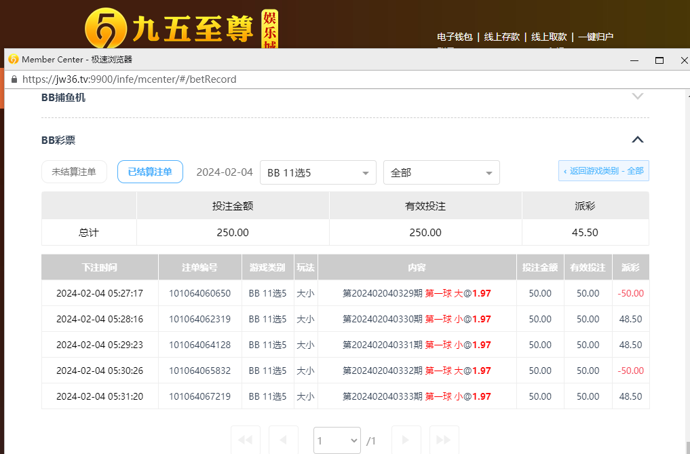Click the summary 有效投注 header
690x454 pixels.
point(425,206)
